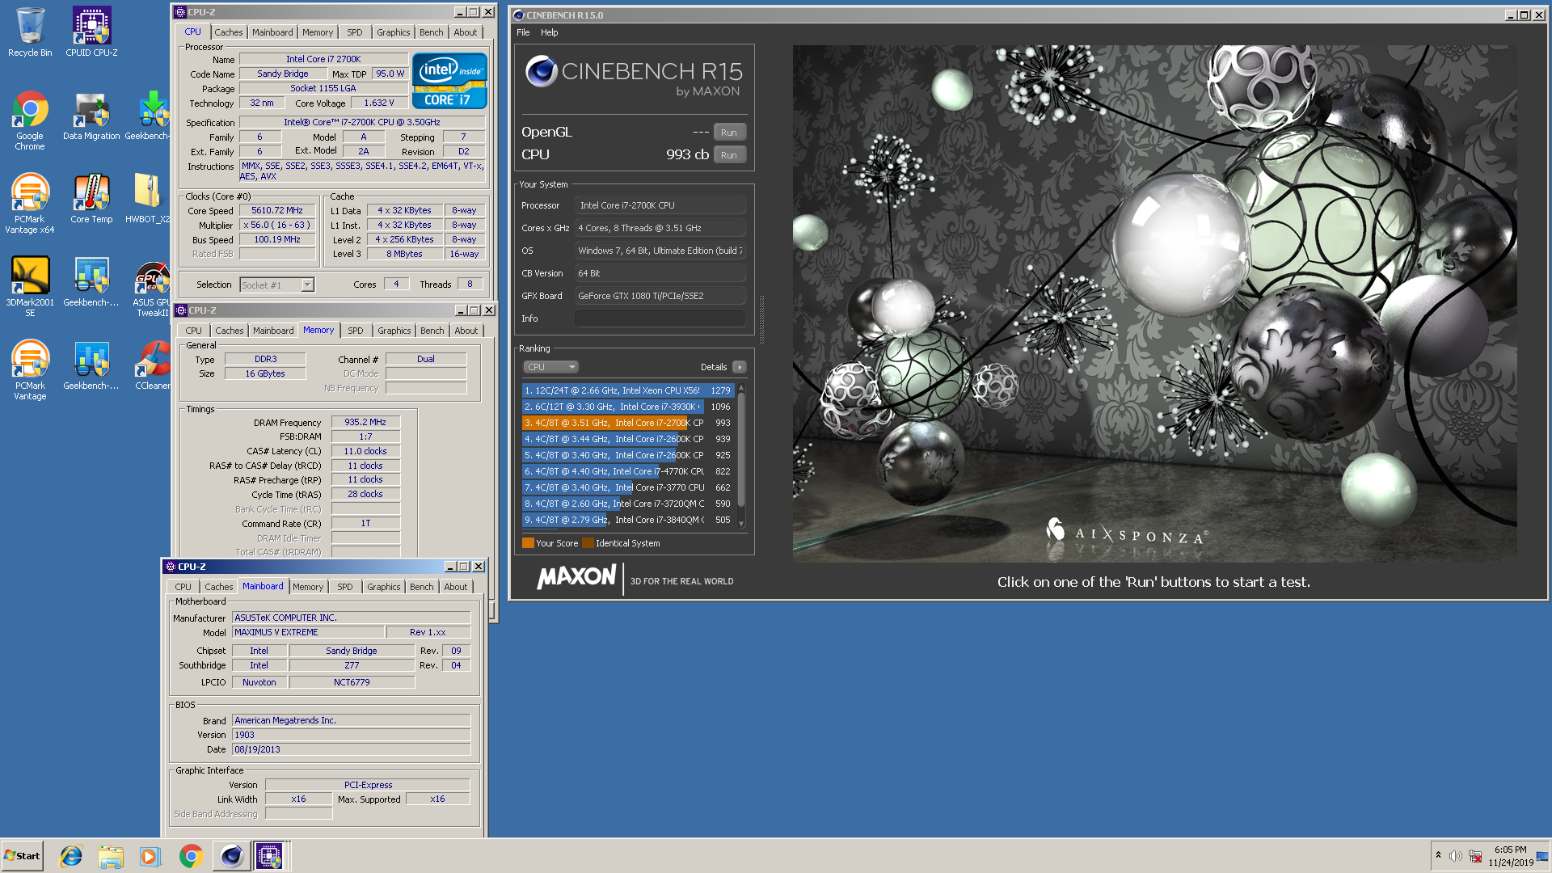Screen dimensions: 1552x873
Task: Open Bench tab in top CPU-Z window
Action: (432, 32)
